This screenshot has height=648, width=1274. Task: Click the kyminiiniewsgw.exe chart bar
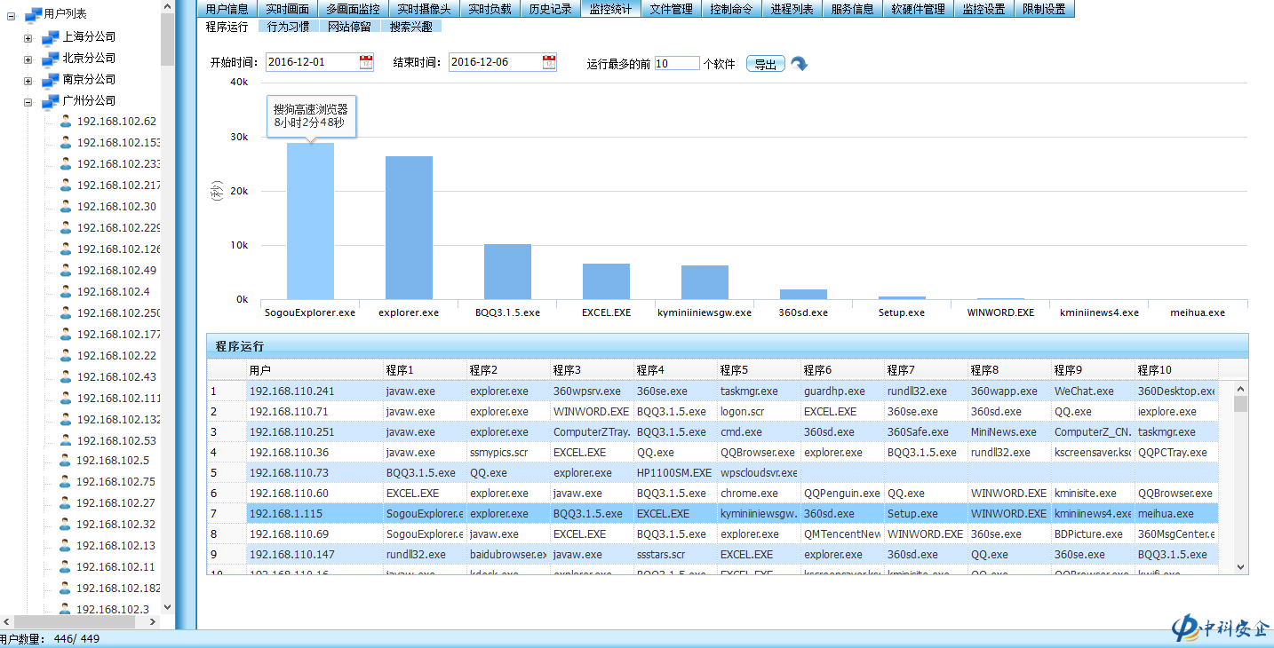705,282
